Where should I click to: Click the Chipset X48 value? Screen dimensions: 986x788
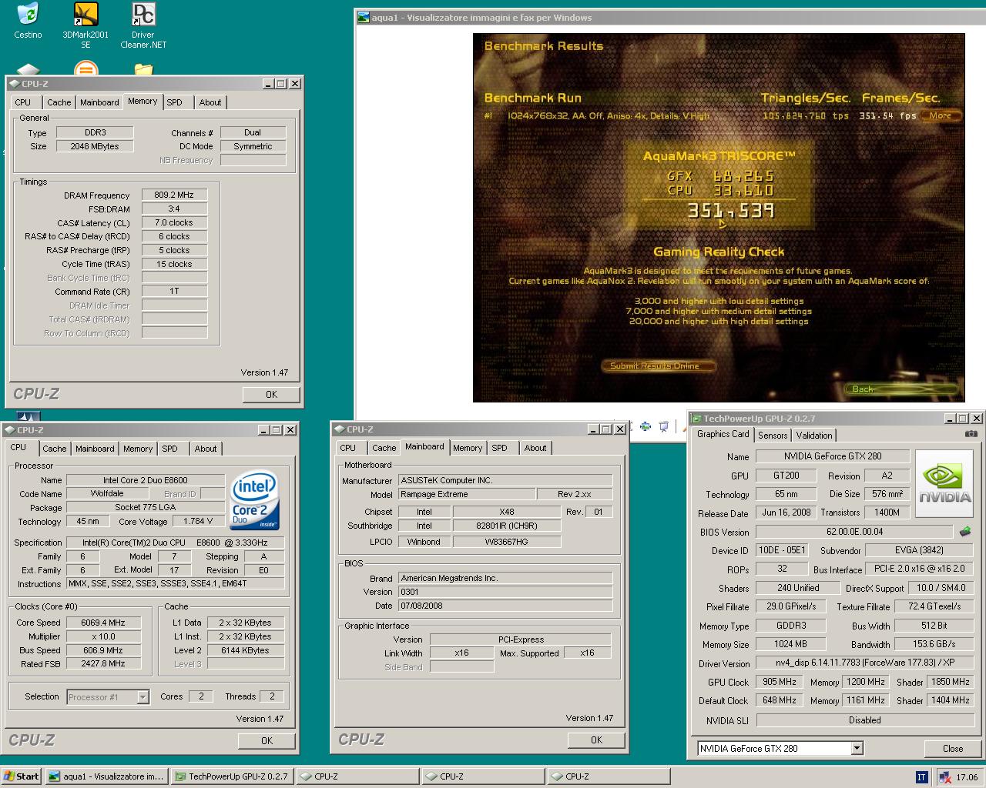pos(507,512)
